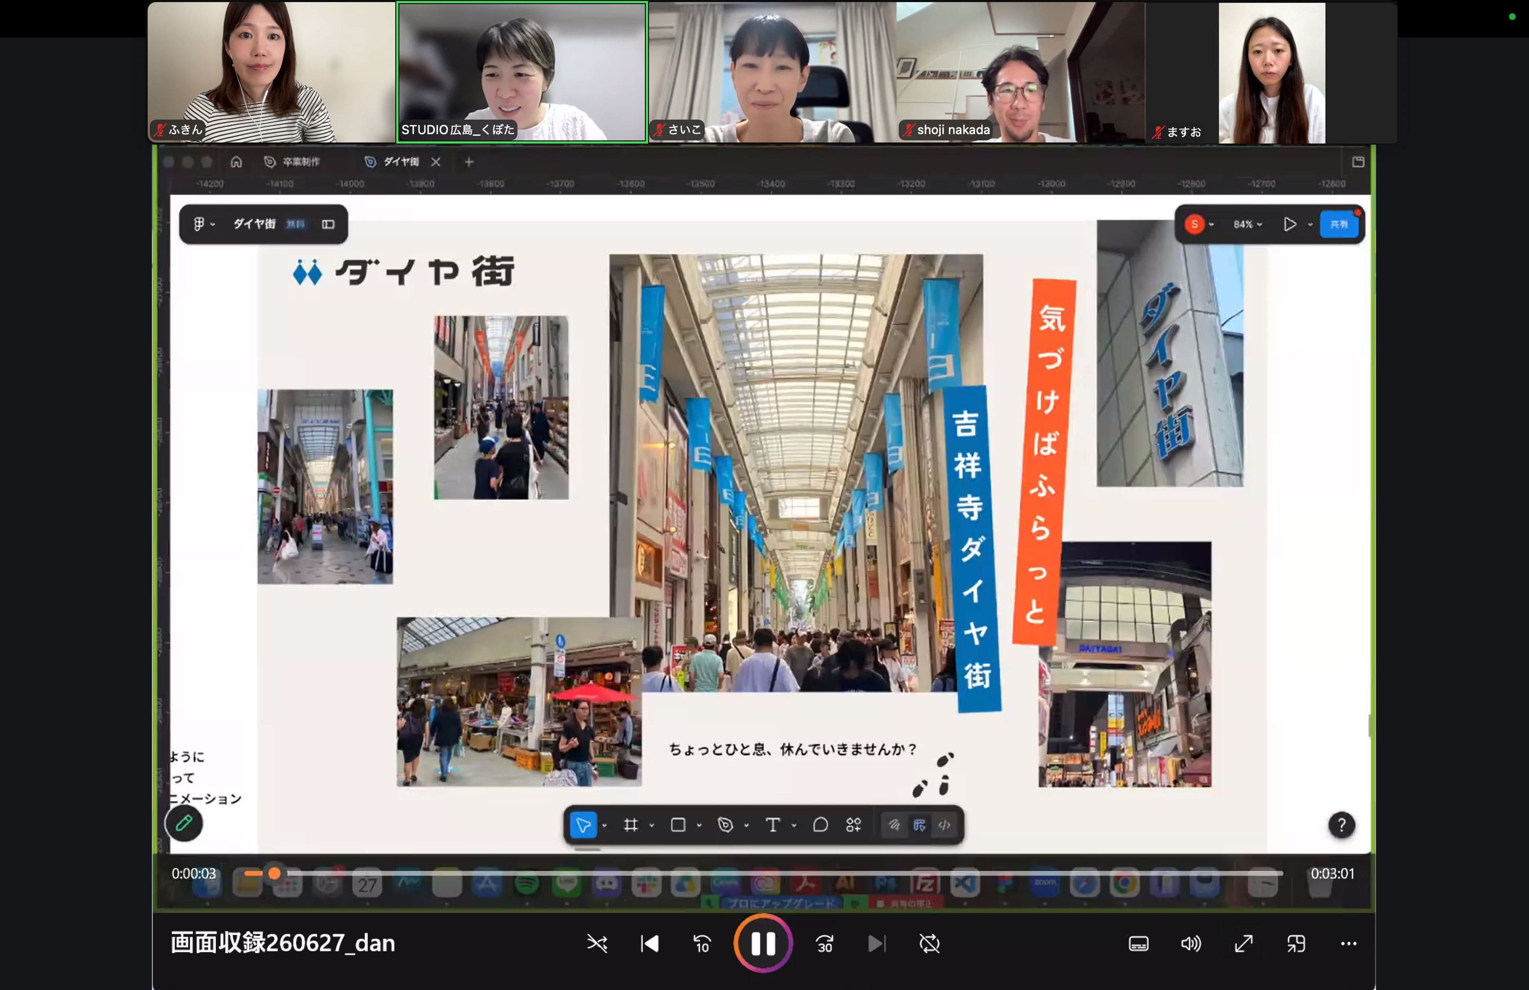Pause the video playback
The image size is (1529, 990).
[x=763, y=943]
